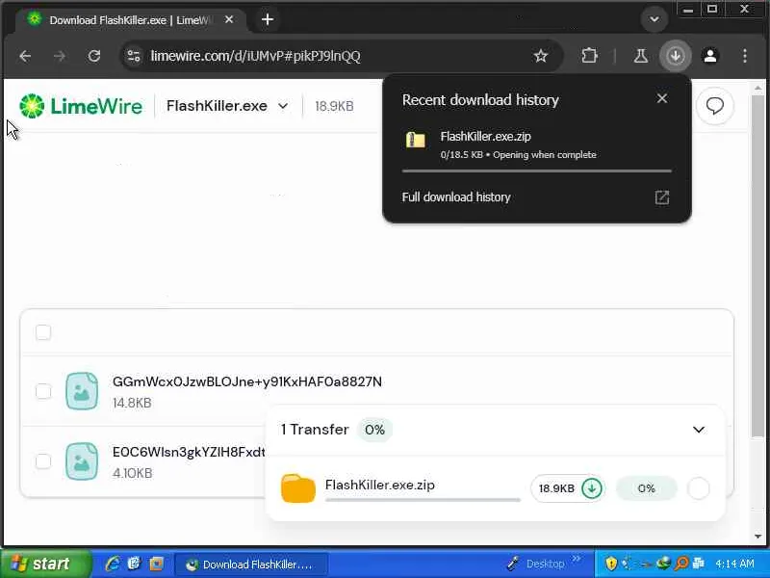Click the 18.9KB size next to FlashKiller.exe
The width and height of the screenshot is (770, 578).
pyautogui.click(x=334, y=106)
